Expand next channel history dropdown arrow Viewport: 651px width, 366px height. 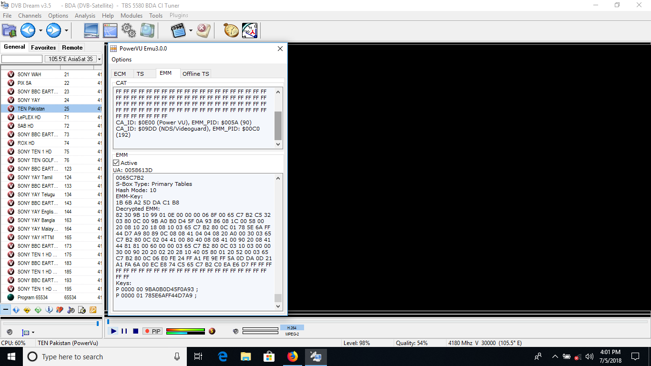click(x=66, y=31)
